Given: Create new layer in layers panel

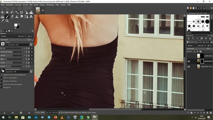Looking at the screenshot, I should tap(188, 113).
